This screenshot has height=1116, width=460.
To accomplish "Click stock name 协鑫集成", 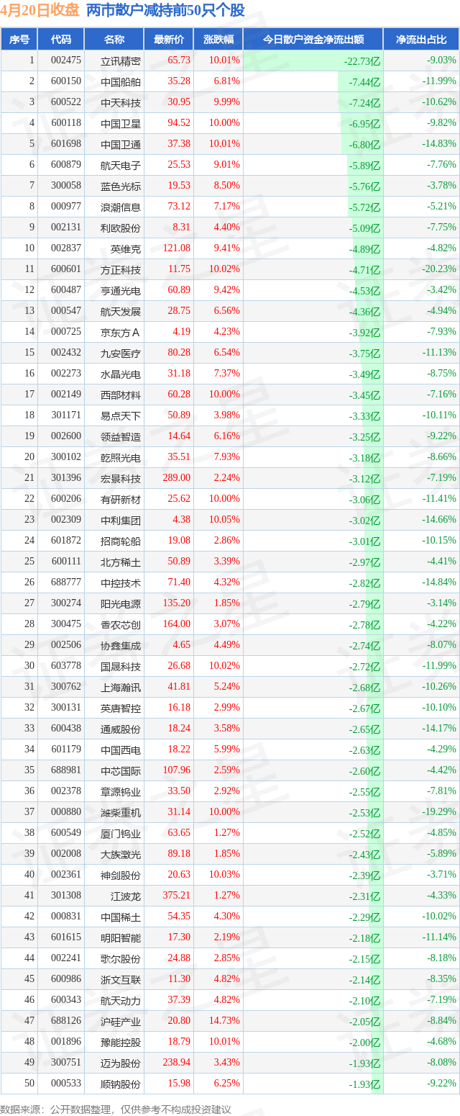I will point(121,645).
